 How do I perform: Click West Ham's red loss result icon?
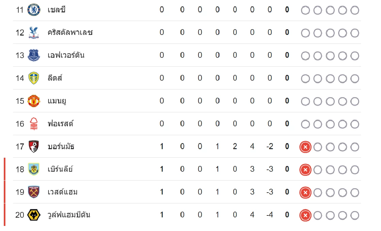tap(305, 192)
